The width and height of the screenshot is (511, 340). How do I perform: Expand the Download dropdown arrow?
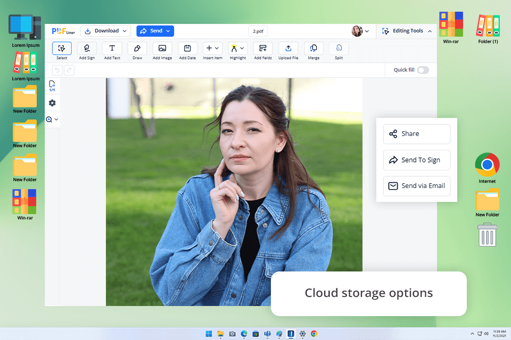125,31
